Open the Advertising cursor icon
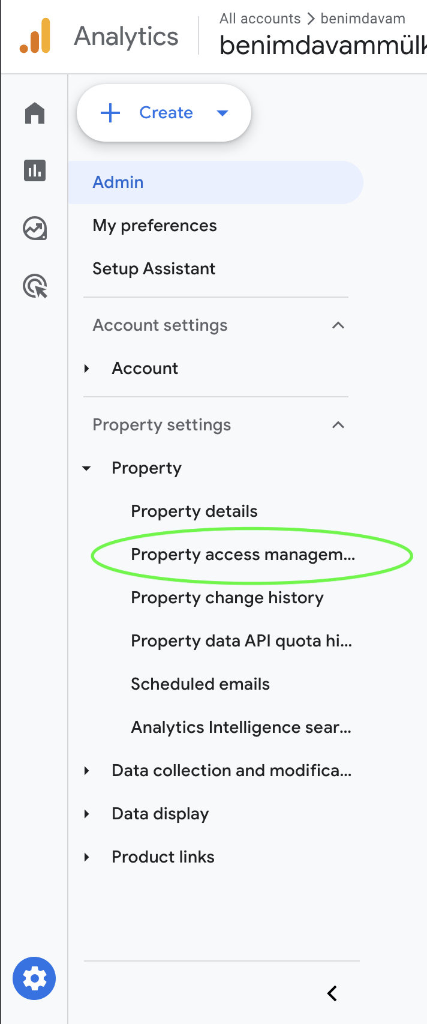 pos(35,286)
